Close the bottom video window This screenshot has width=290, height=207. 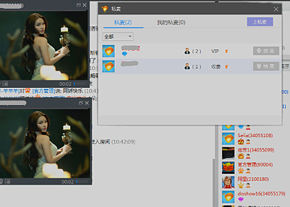click(87, 103)
